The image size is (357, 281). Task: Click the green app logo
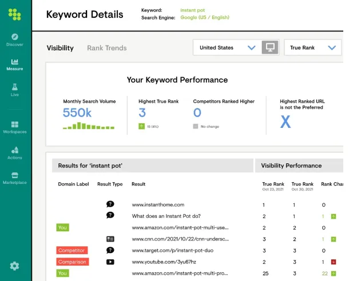tap(15, 14)
